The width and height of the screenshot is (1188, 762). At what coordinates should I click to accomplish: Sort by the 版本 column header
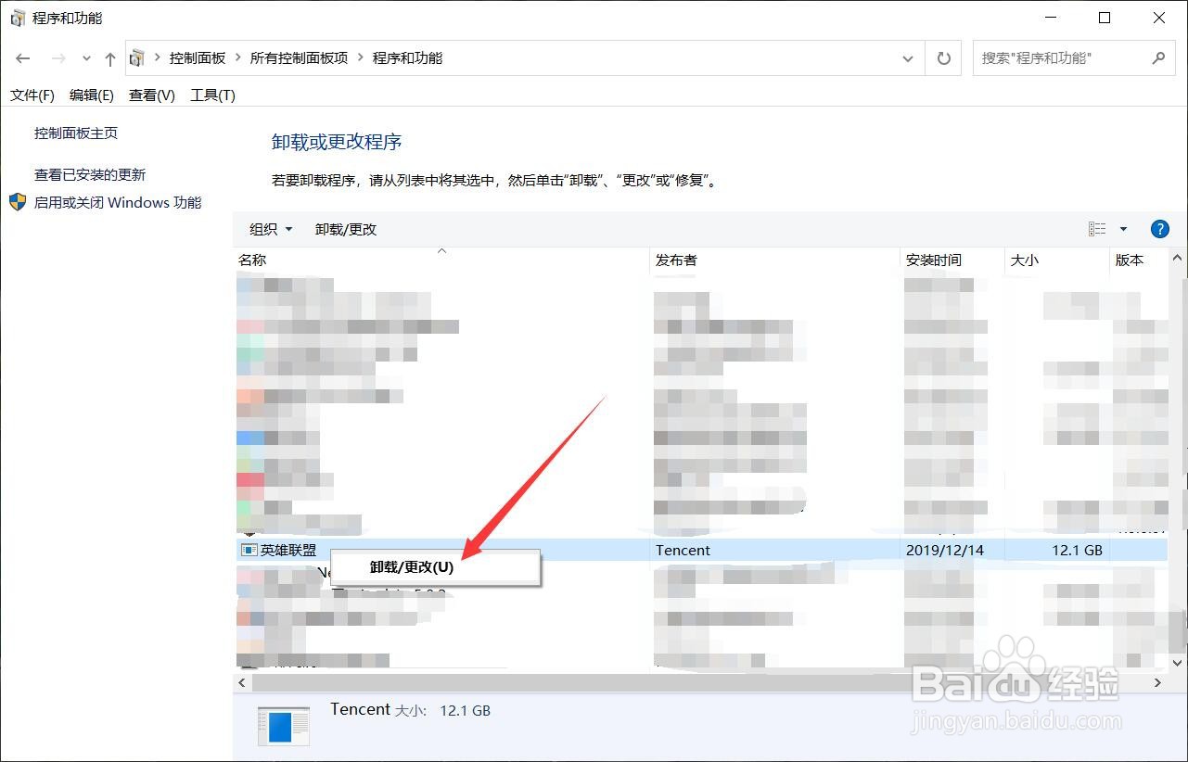(1139, 260)
